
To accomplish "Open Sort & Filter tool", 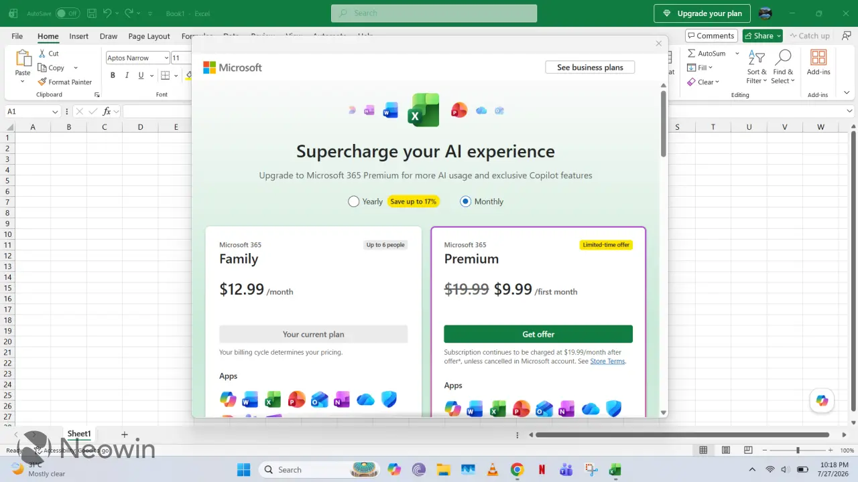I will click(757, 67).
